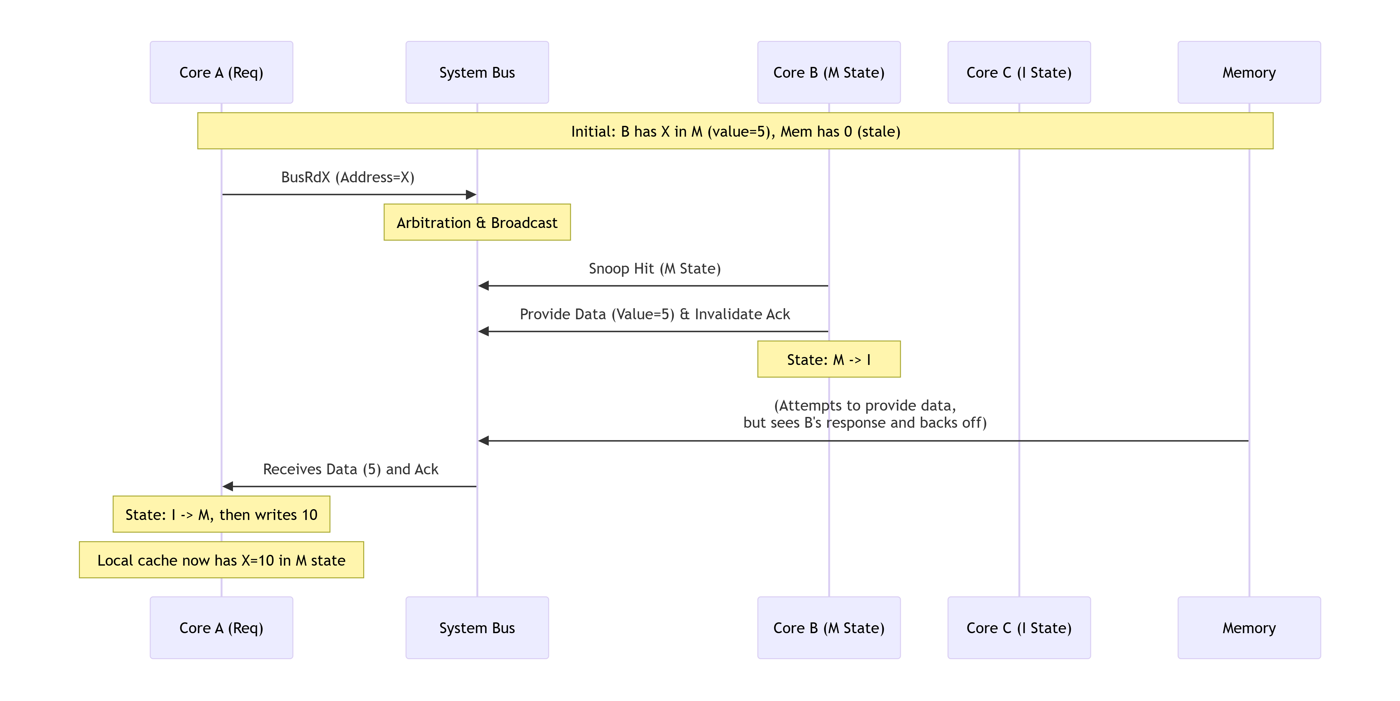Screen dimensions: 1400x701
Task: Click 'Local cache now has X=10' note
Action: coord(221,560)
